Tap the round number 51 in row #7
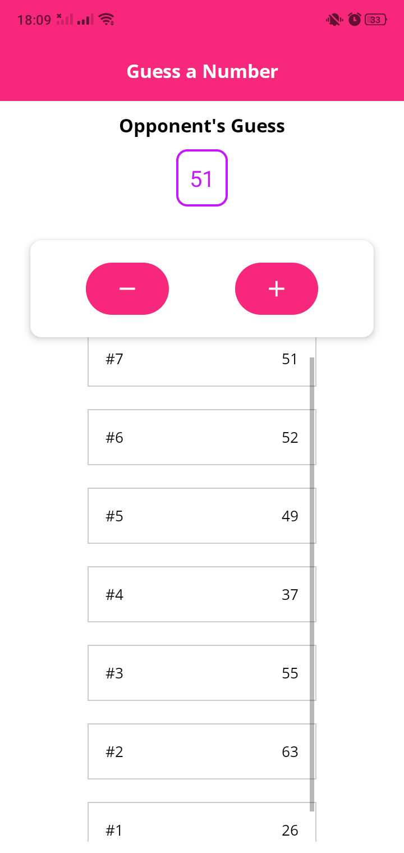Image resolution: width=404 pixels, height=853 pixels. (290, 359)
